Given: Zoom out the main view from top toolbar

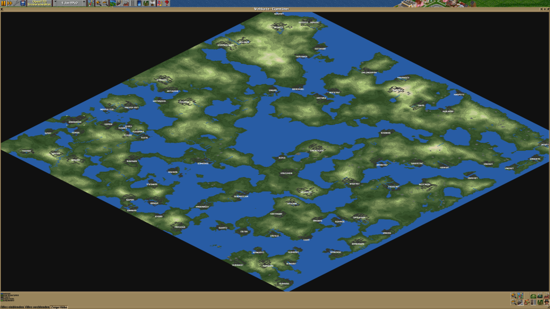Looking at the screenshot, I should [105, 3].
